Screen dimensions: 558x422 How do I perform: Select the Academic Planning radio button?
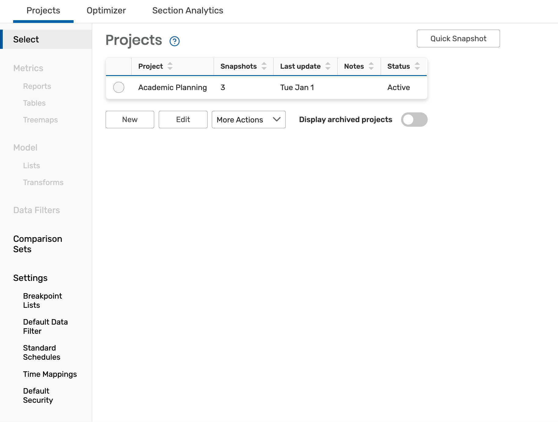pyautogui.click(x=119, y=87)
